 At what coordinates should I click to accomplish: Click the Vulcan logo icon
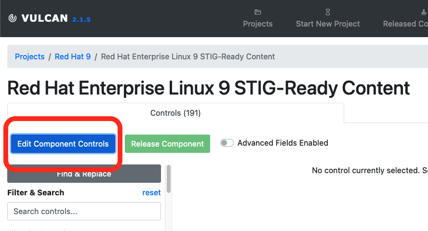pyautogui.click(x=13, y=19)
